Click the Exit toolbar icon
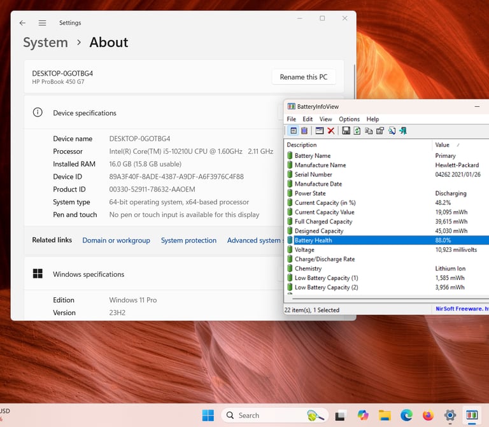Viewport: 489px width, 427px height. pyautogui.click(x=403, y=130)
